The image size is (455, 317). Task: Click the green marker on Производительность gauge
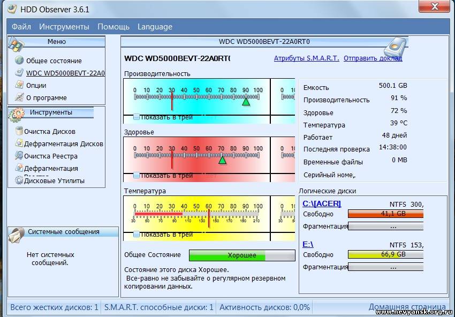pos(246,102)
